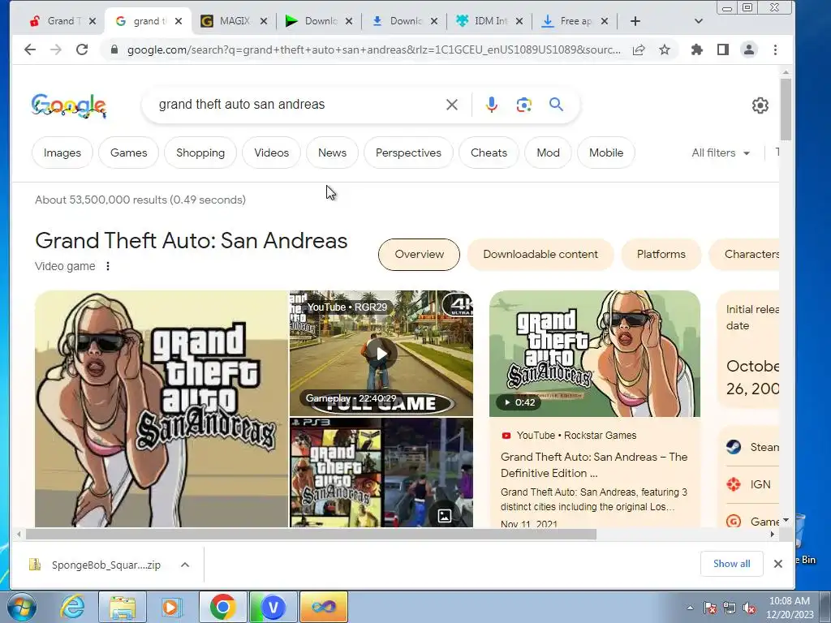Filter results by Mod
The image size is (831, 623).
tap(548, 153)
